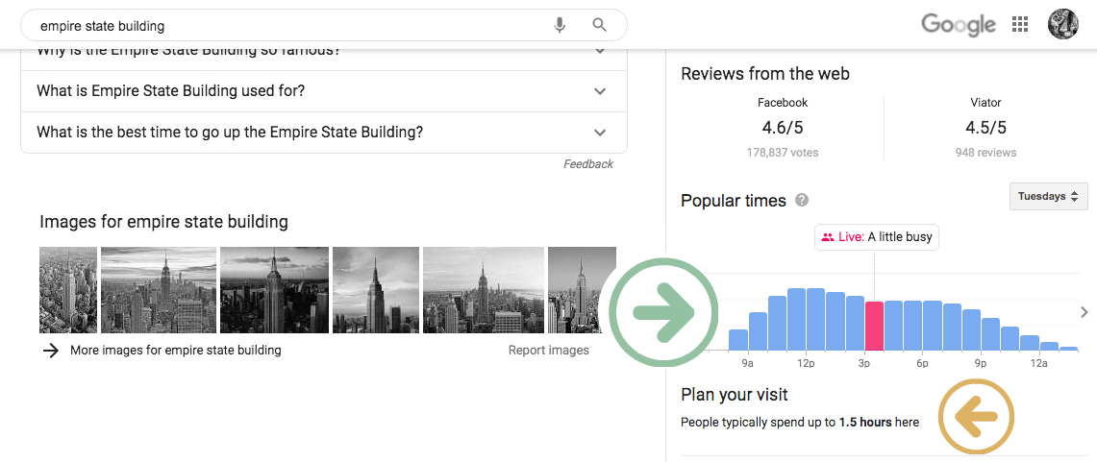Click the '948 reviews' text
Viewport: 1097px width, 462px height.
click(x=985, y=153)
